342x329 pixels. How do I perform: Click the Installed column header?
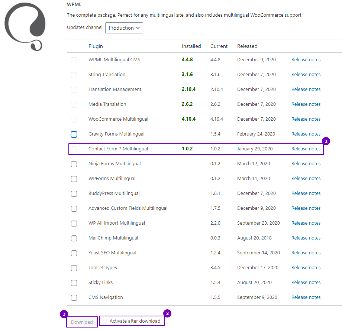191,46
